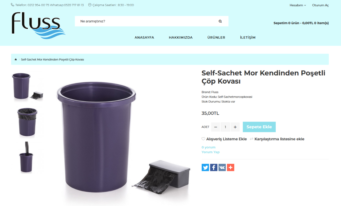Go to home via breadcrumb house icon
The image size is (341, 206).
(x=16, y=60)
